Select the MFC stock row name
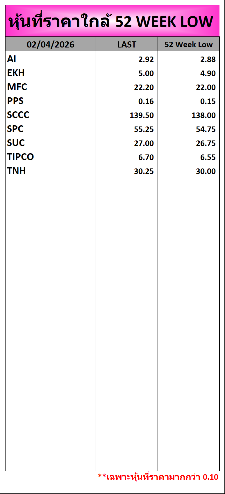The width and height of the screenshot is (225, 494). [x=17, y=87]
